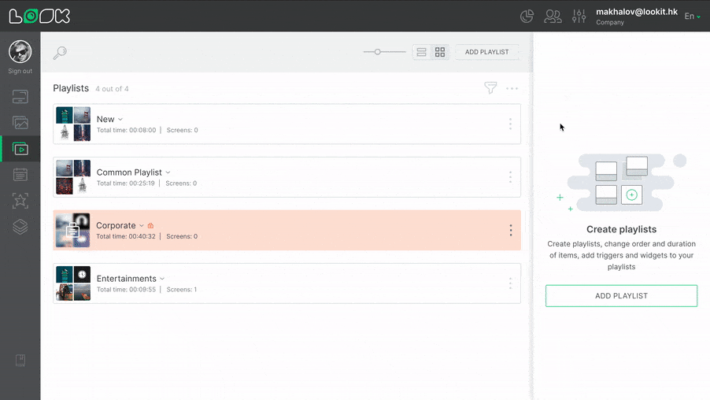Open the En language dropdown
710x400 pixels.
click(x=692, y=17)
